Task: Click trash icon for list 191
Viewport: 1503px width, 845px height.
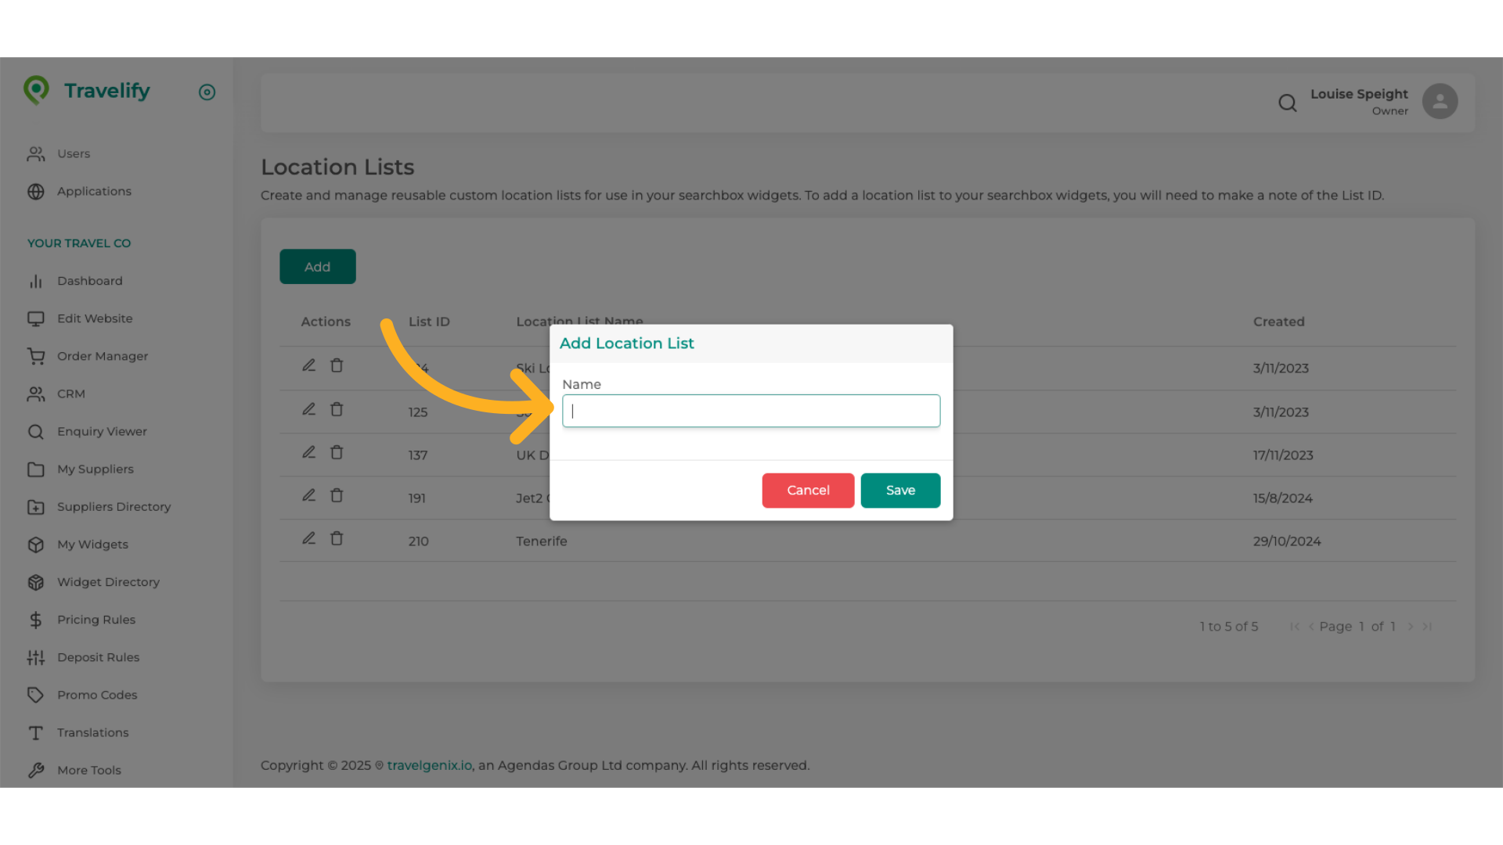Action: pos(337,495)
